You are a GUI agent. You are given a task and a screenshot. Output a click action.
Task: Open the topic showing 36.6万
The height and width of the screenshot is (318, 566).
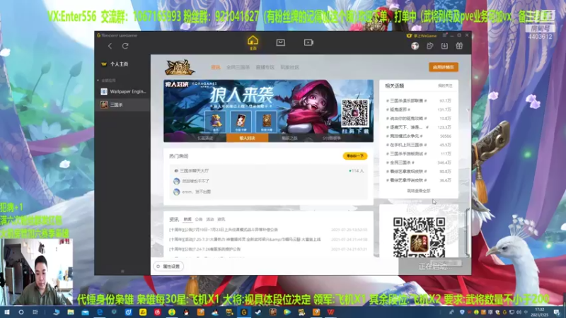click(419, 180)
